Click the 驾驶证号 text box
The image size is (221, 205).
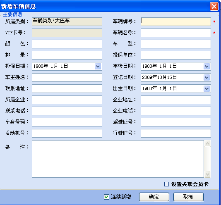(x=176, y=122)
